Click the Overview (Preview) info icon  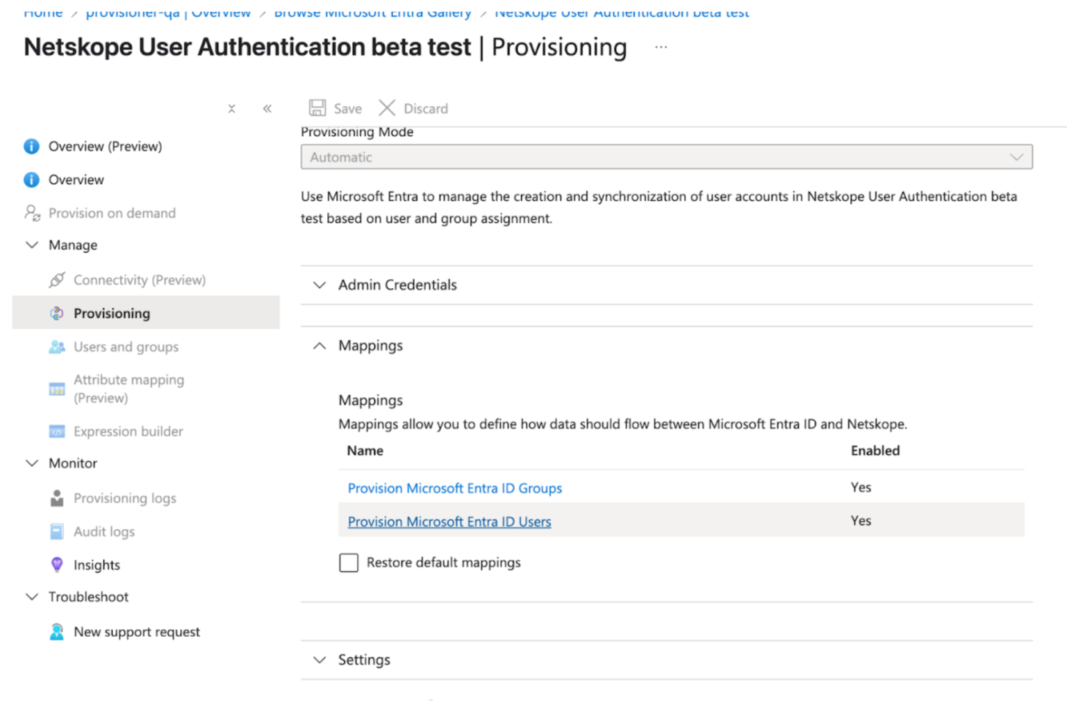coord(31,146)
